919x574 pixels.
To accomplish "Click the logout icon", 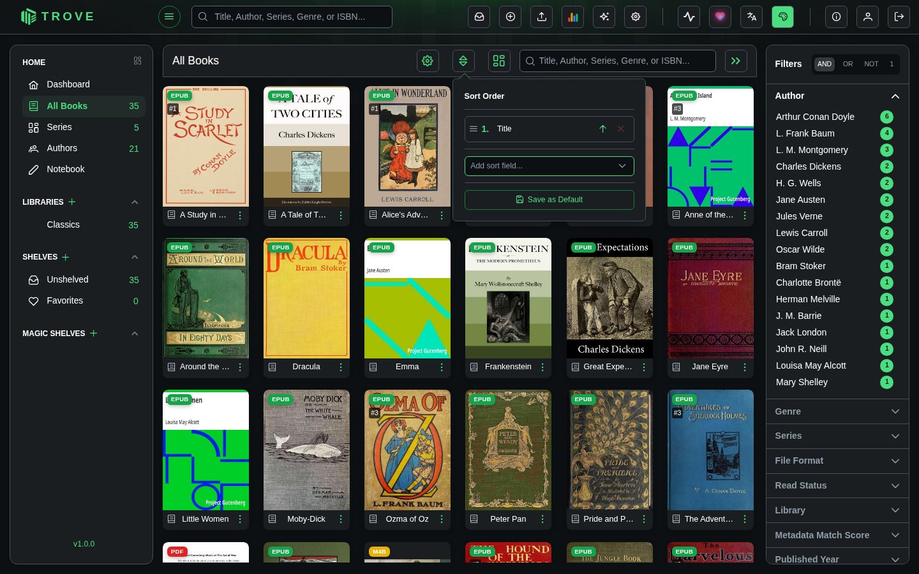I will (899, 17).
